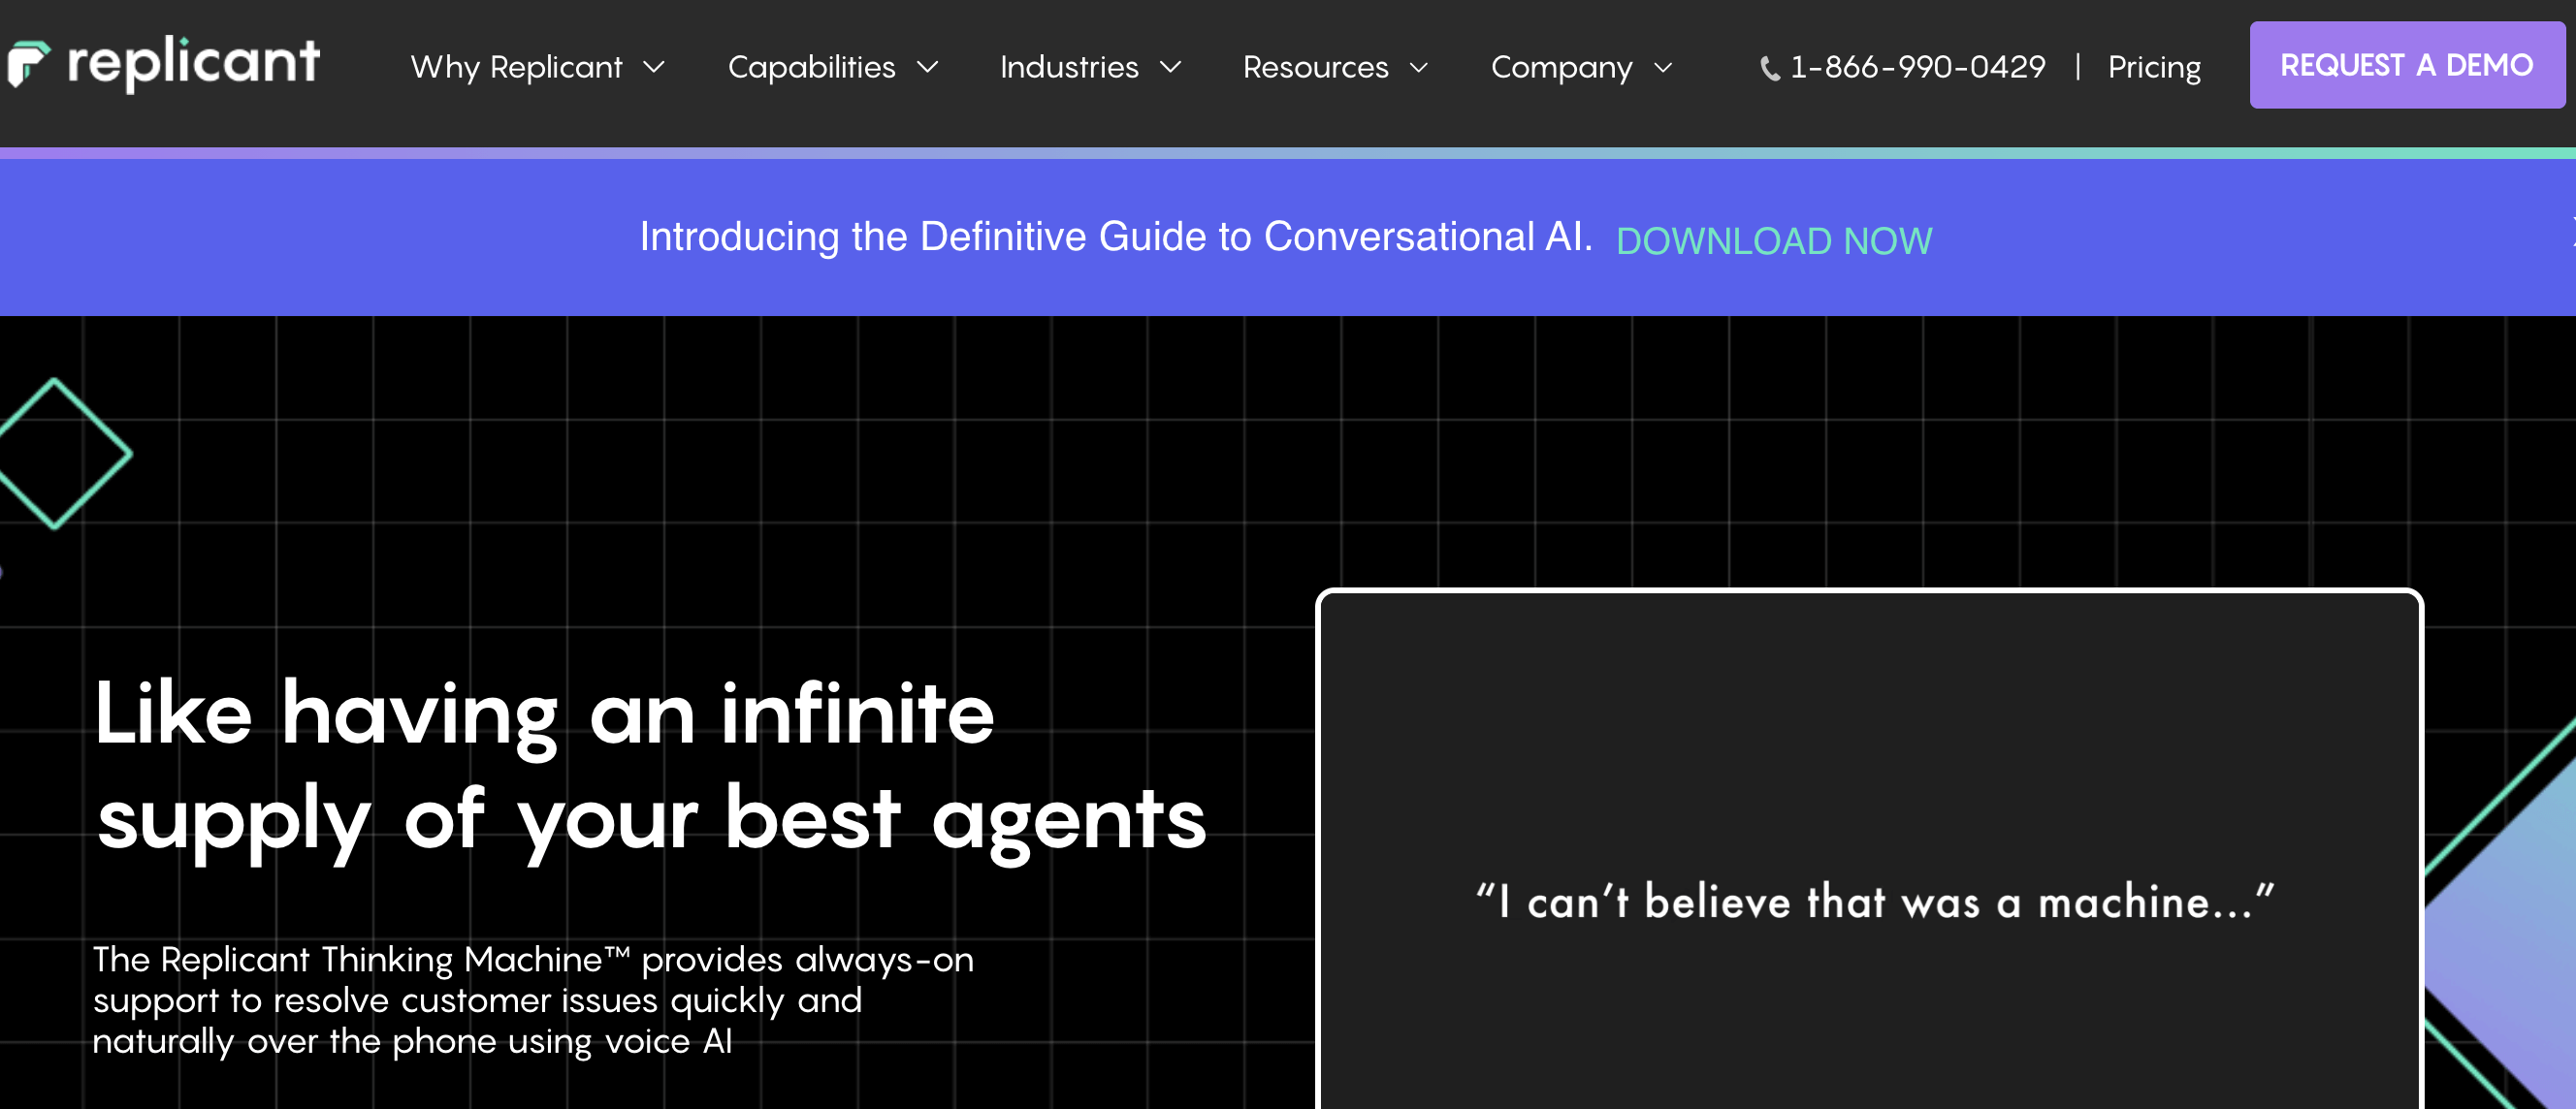Expand the Why Replicant chevron arrow
This screenshot has height=1109, width=2576.
(x=654, y=67)
